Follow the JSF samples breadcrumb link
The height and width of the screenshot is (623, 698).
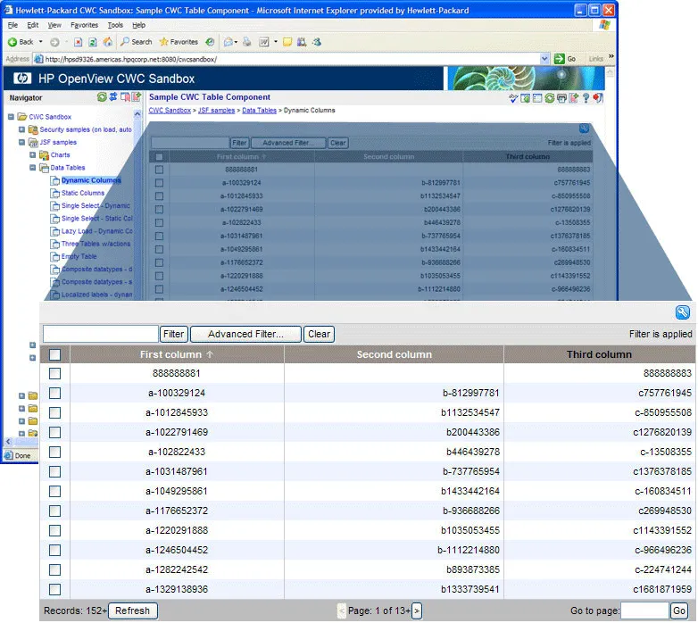216,111
